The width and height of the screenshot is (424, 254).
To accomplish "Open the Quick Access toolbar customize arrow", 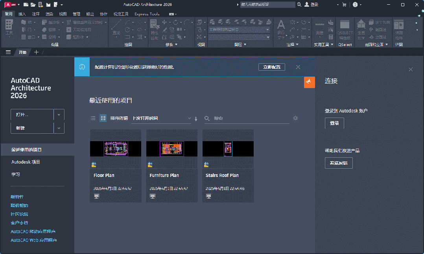I will click(x=62, y=5).
